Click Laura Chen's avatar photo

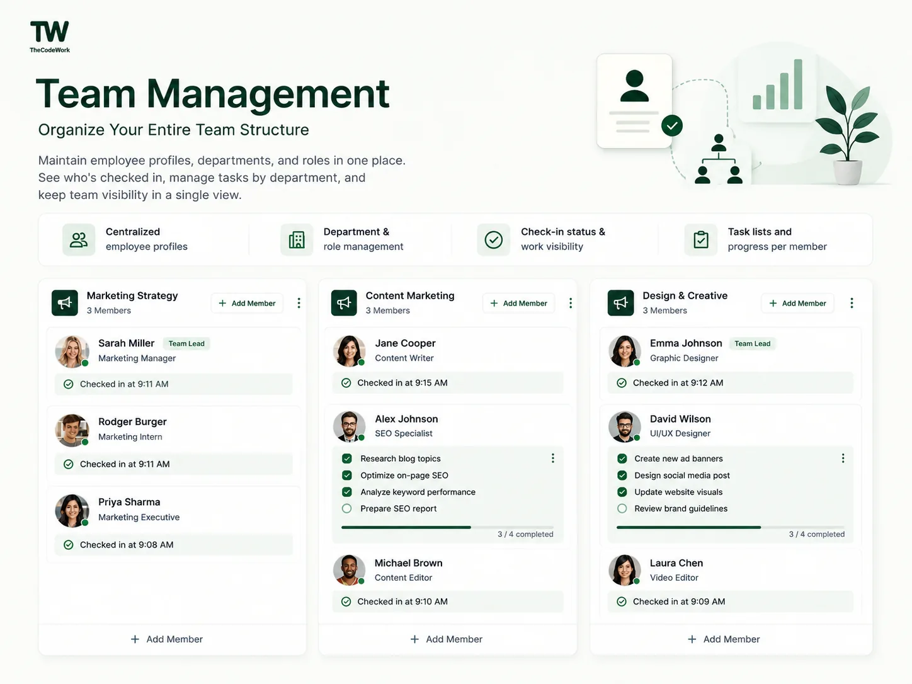(625, 570)
